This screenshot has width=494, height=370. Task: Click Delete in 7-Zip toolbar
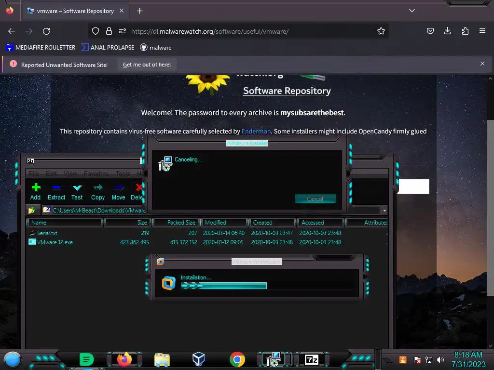(x=137, y=192)
